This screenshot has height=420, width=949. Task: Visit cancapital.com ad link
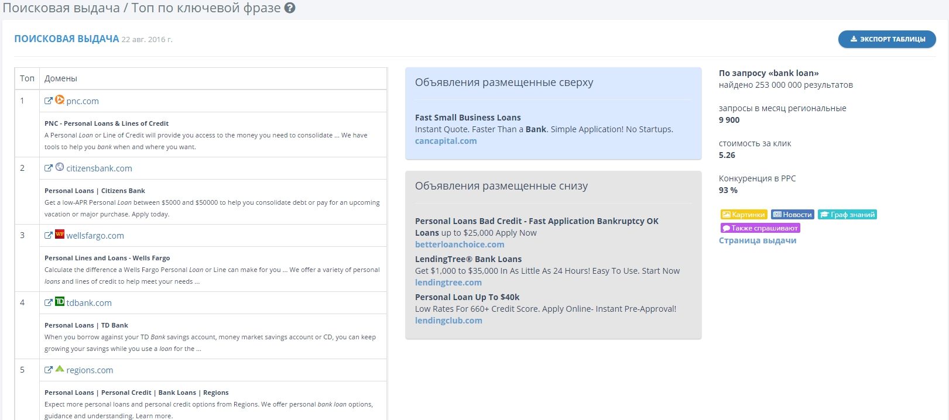[x=446, y=141]
